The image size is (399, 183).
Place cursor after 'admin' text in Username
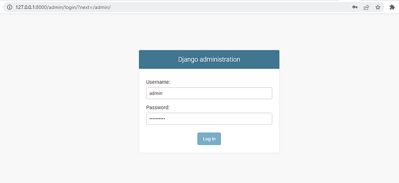click(163, 93)
